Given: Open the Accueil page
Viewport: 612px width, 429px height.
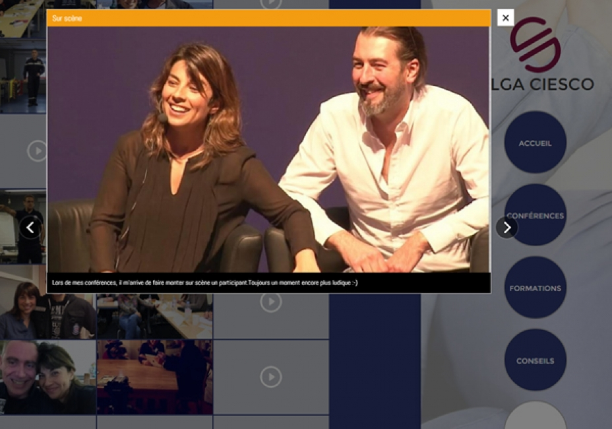Looking at the screenshot, I should 535,143.
